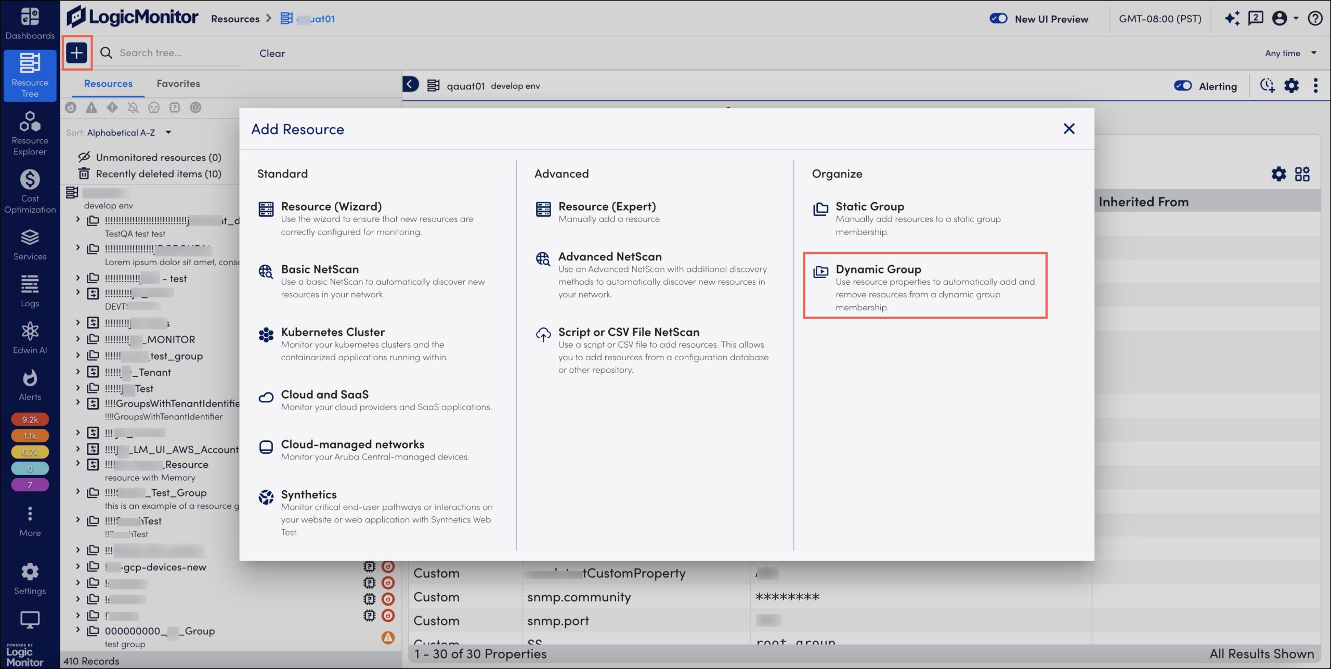The height and width of the screenshot is (669, 1331).
Task: Expand the test_group tree node
Action: click(x=78, y=356)
